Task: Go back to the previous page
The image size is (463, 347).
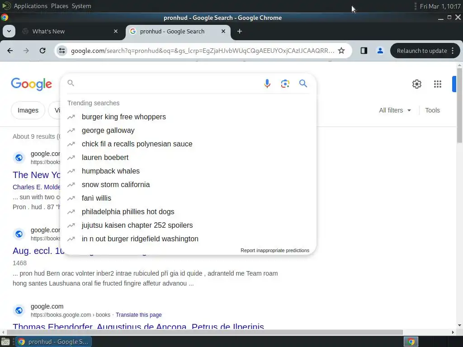Action: 10,51
